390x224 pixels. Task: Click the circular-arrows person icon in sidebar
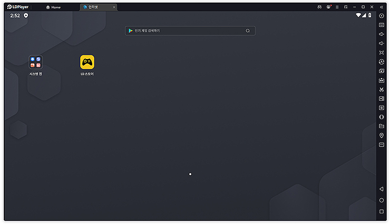pos(381,62)
